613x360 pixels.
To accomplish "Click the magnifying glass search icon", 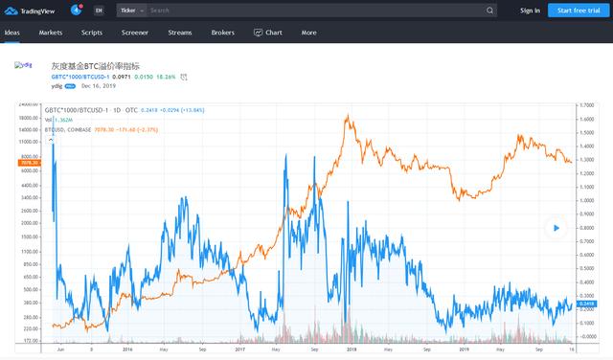I will [489, 11].
